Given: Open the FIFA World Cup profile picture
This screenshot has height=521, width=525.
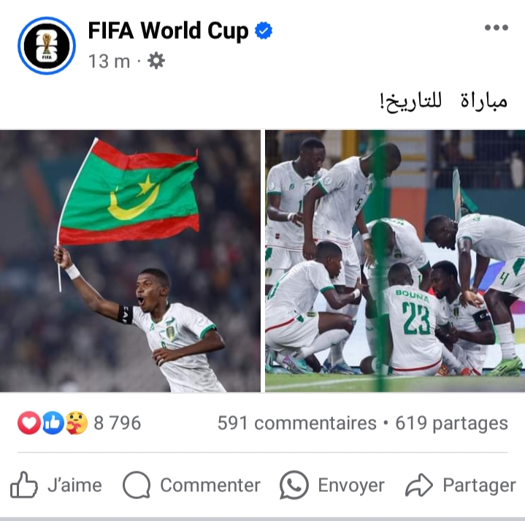Looking at the screenshot, I should click(x=47, y=45).
